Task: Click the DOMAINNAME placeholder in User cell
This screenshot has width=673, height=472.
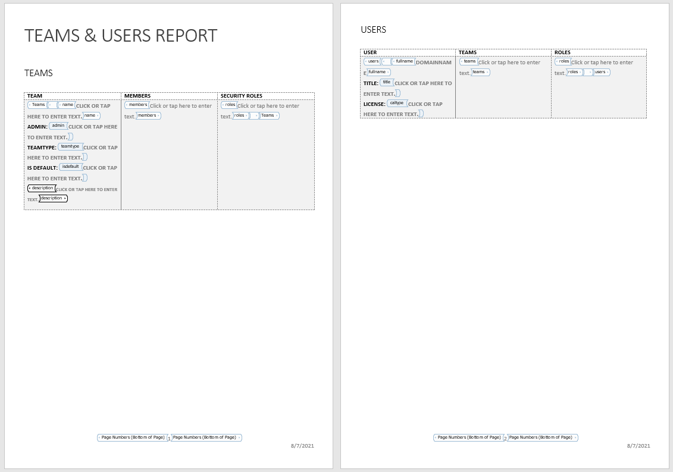Action: [433, 62]
